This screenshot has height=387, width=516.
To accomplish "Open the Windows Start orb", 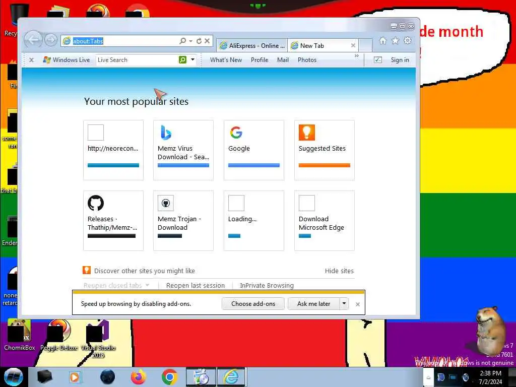I will 13,377.
